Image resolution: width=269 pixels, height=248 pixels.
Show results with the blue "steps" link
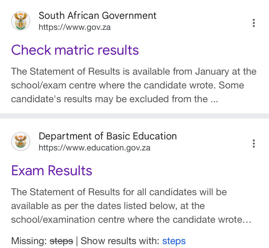174,241
